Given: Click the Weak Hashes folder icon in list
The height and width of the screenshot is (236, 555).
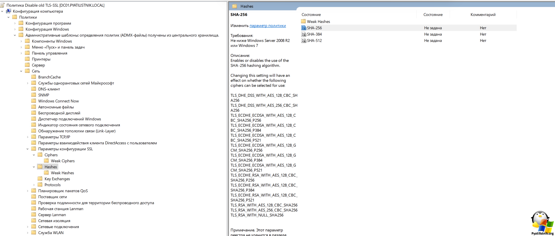Looking at the screenshot, I should [x=303, y=21].
